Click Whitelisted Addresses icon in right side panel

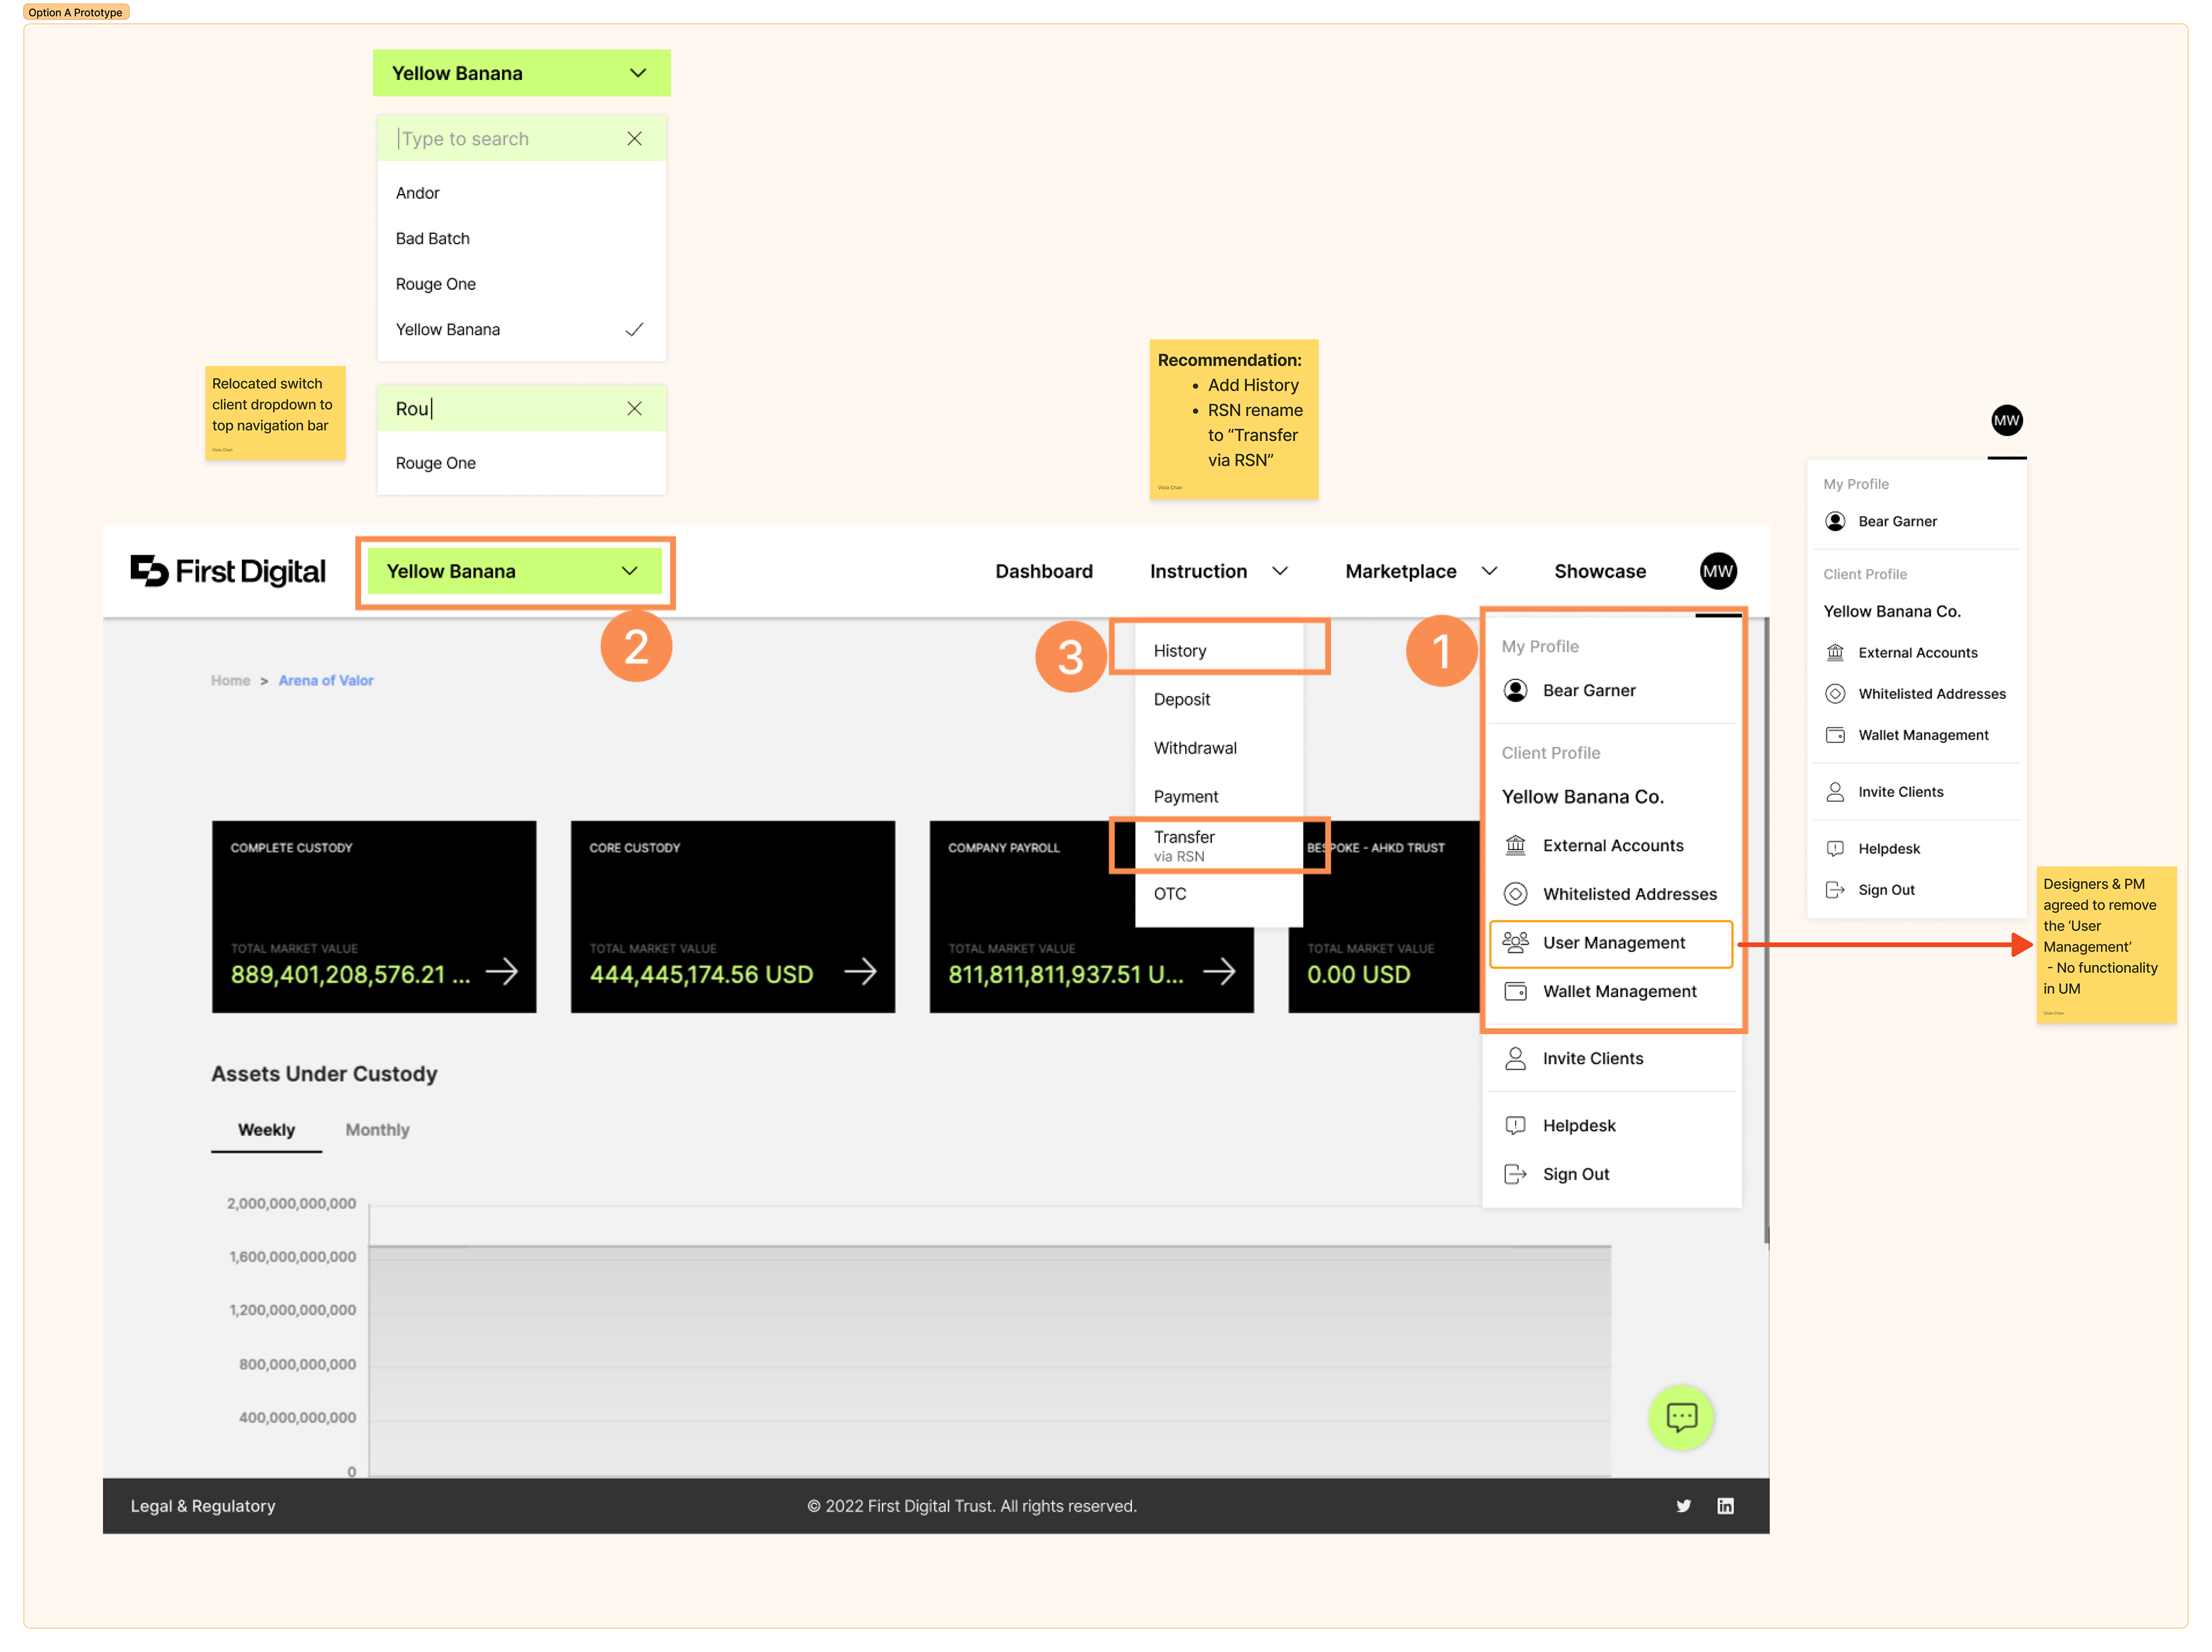1835,694
